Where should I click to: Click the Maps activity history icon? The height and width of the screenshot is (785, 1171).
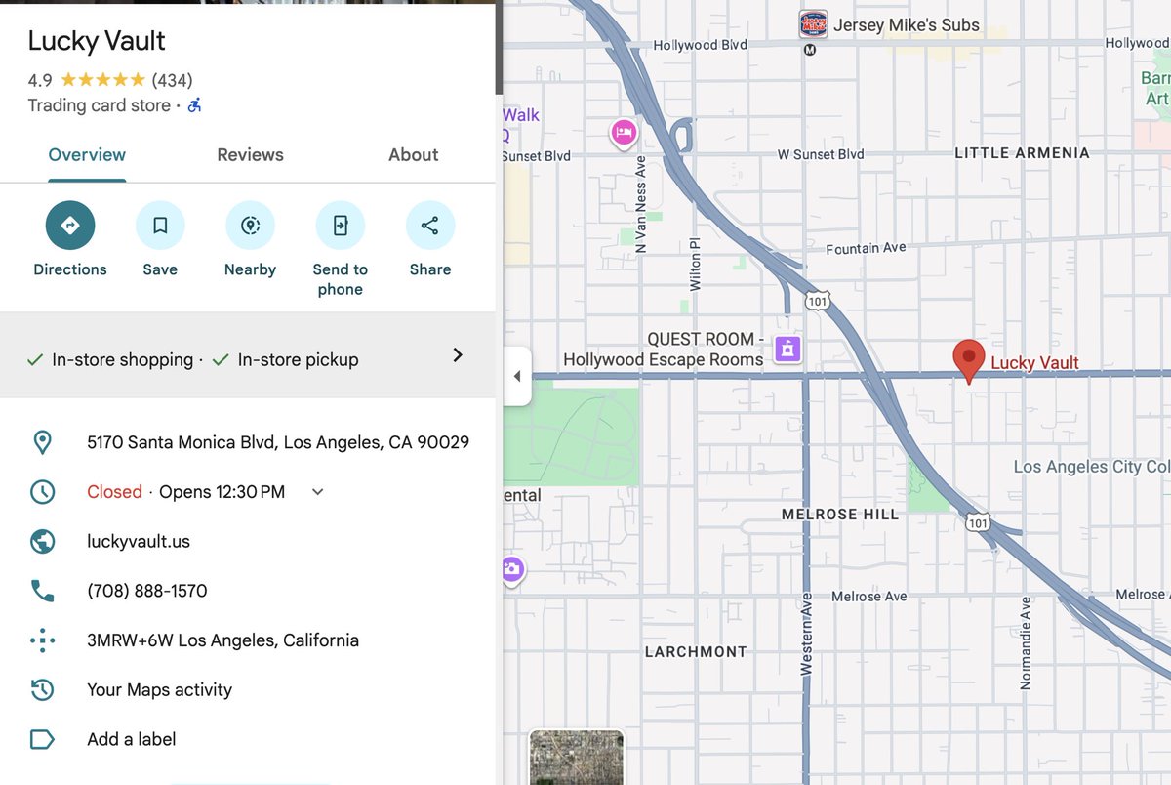pyautogui.click(x=42, y=690)
